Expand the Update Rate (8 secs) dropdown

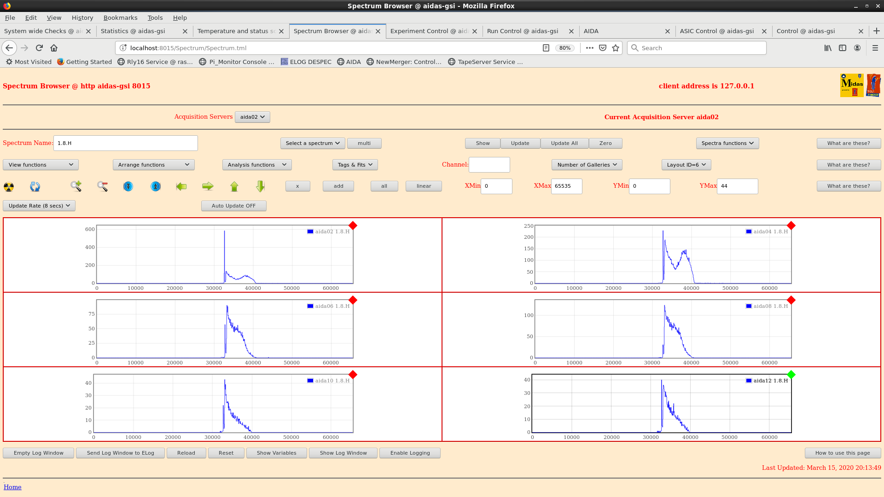[x=39, y=206]
